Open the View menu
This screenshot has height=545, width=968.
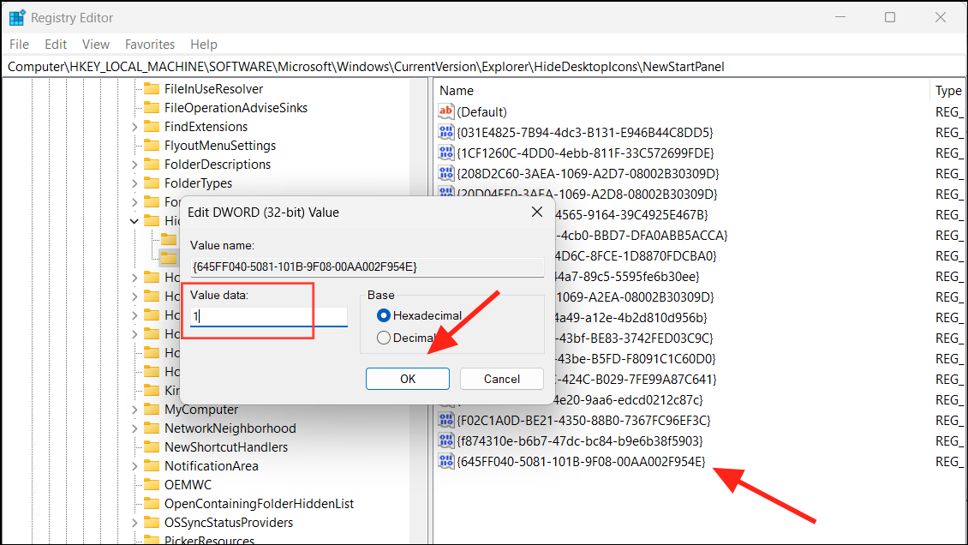coord(95,44)
